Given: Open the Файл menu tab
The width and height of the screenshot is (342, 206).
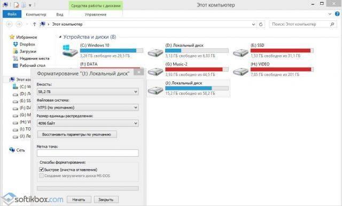Looking at the screenshot, I should click(x=12, y=14).
